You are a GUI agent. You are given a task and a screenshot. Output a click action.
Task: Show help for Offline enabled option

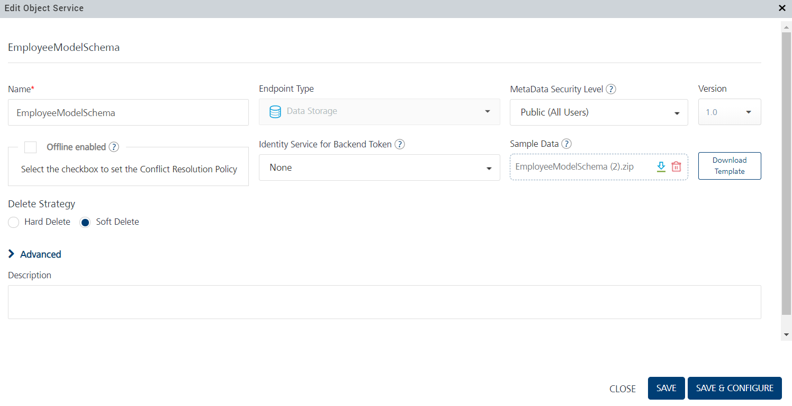click(x=114, y=147)
